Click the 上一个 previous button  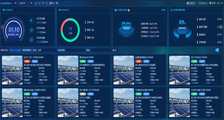pos(38,3)
